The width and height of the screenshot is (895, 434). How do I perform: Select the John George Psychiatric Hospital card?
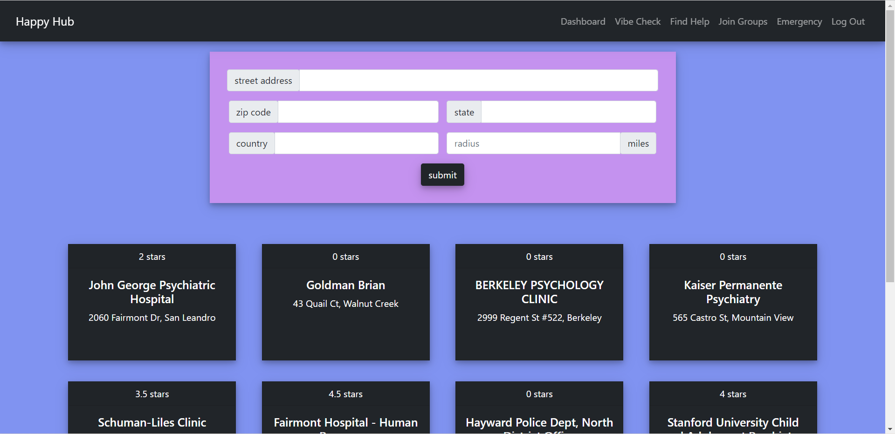[152, 302]
